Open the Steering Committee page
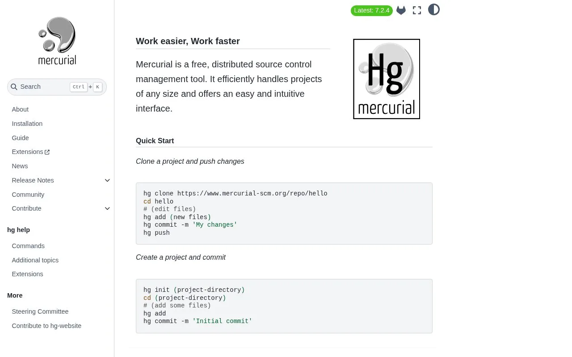Screen dimensions: 572x357 click(40, 311)
